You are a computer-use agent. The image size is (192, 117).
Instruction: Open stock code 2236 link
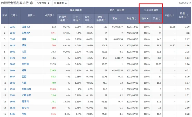tap(12, 27)
